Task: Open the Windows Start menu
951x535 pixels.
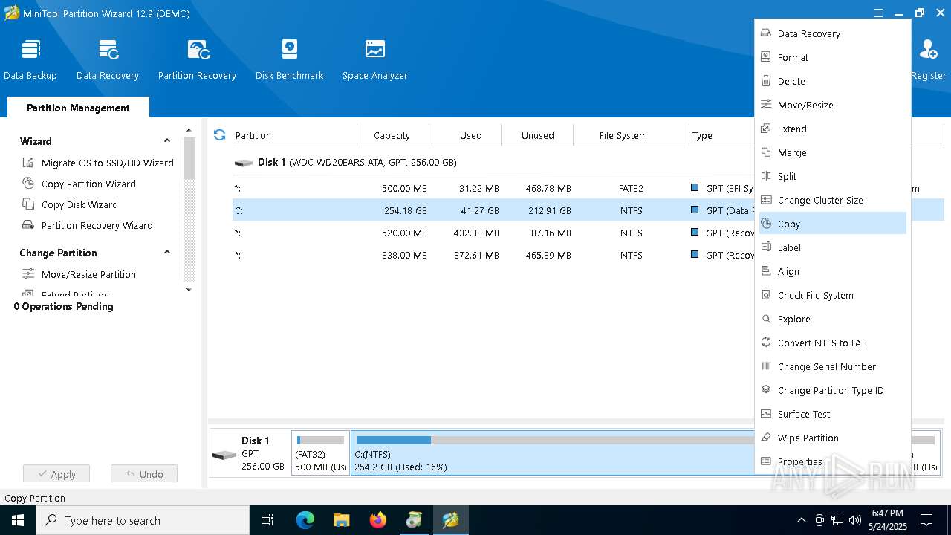Action: coord(18,520)
